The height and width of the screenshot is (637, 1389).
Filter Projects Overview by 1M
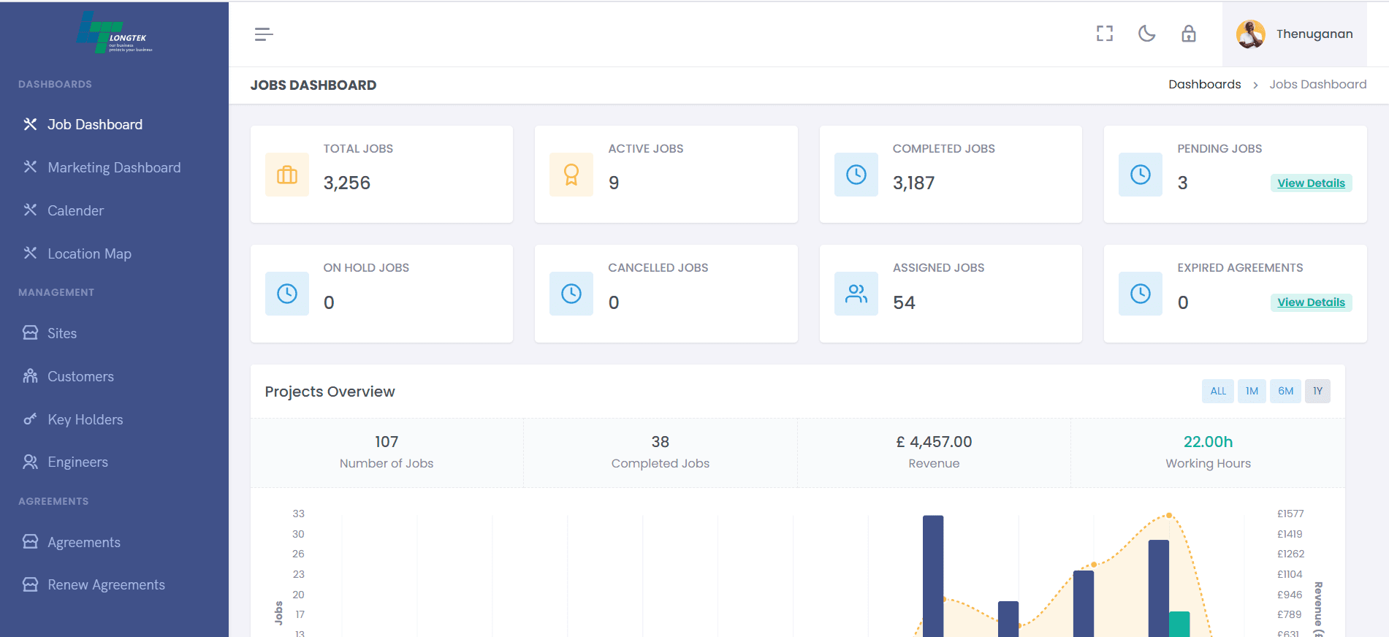[x=1252, y=391]
